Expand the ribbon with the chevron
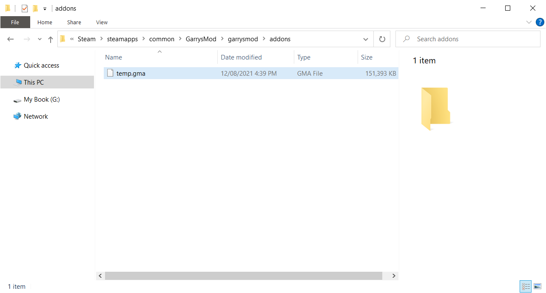 (x=529, y=22)
